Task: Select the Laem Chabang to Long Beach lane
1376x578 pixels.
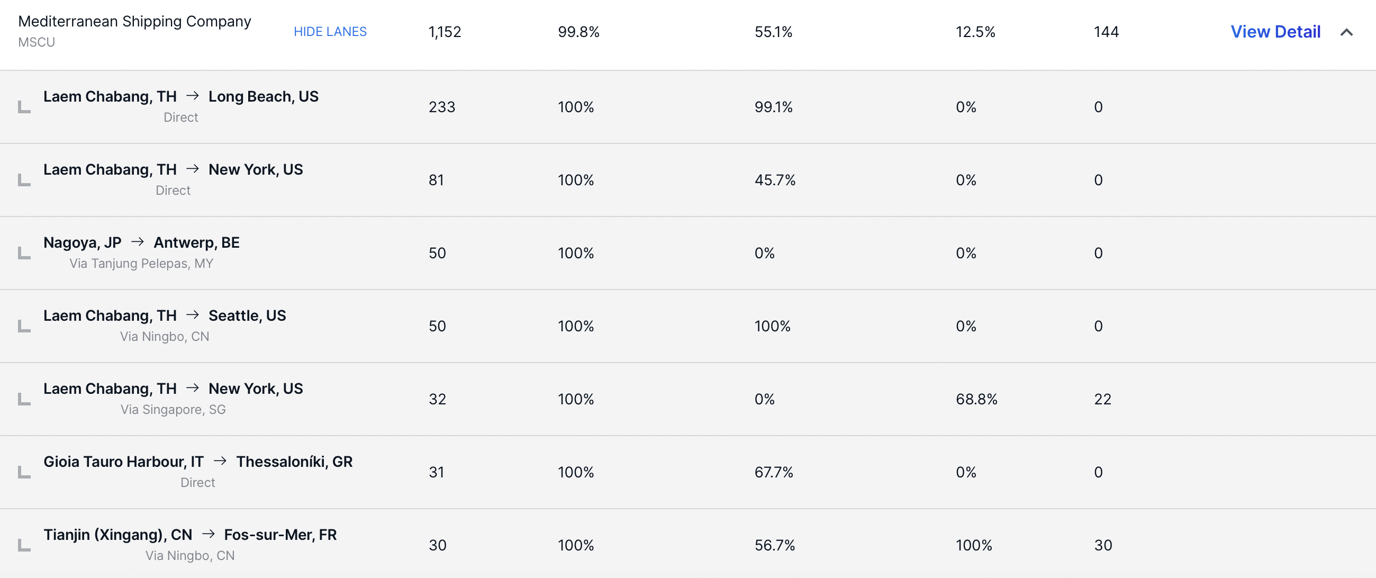Action: (x=688, y=107)
